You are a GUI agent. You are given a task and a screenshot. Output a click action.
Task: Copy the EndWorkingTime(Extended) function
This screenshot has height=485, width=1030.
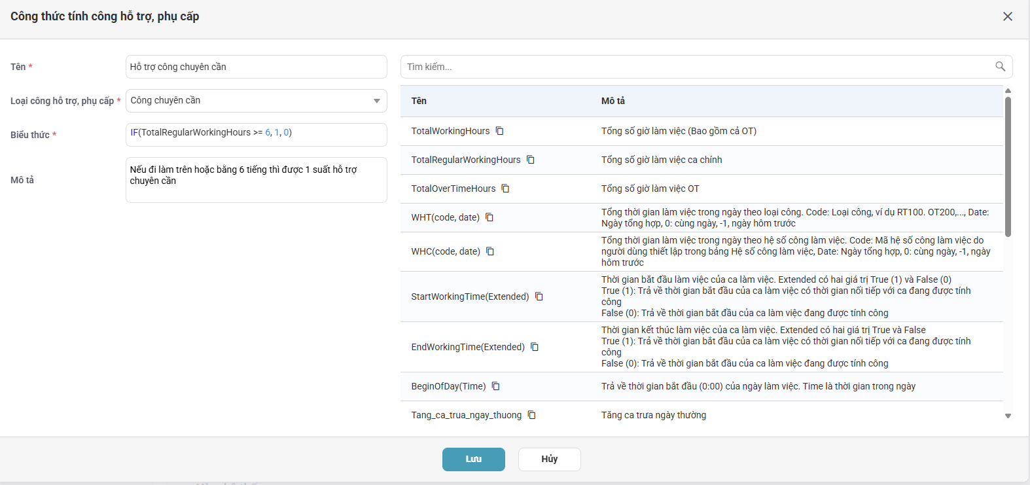[535, 347]
